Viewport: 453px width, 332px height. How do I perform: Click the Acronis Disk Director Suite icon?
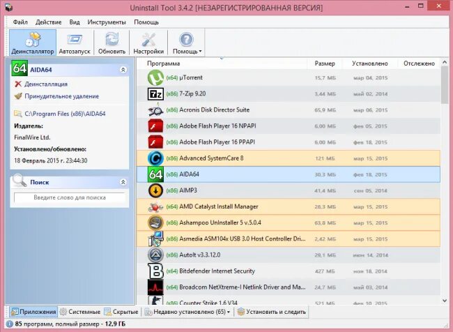tap(155, 110)
